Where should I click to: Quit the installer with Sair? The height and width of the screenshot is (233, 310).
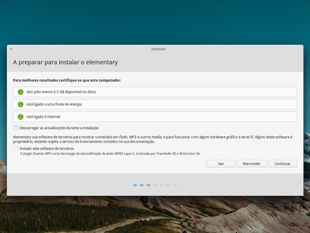click(221, 164)
